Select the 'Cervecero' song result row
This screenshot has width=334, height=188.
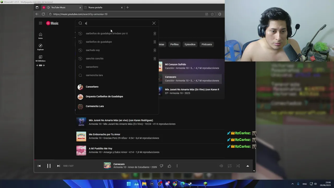pyautogui.click(x=190, y=79)
